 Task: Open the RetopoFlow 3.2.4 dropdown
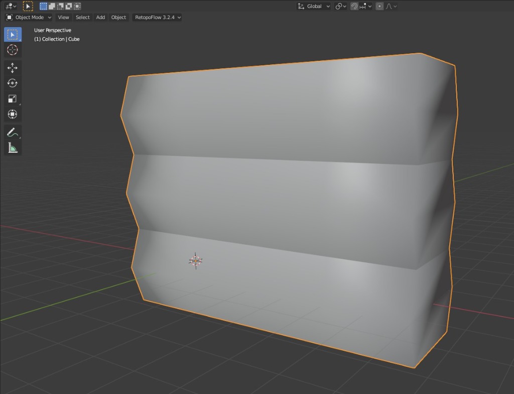[158, 17]
